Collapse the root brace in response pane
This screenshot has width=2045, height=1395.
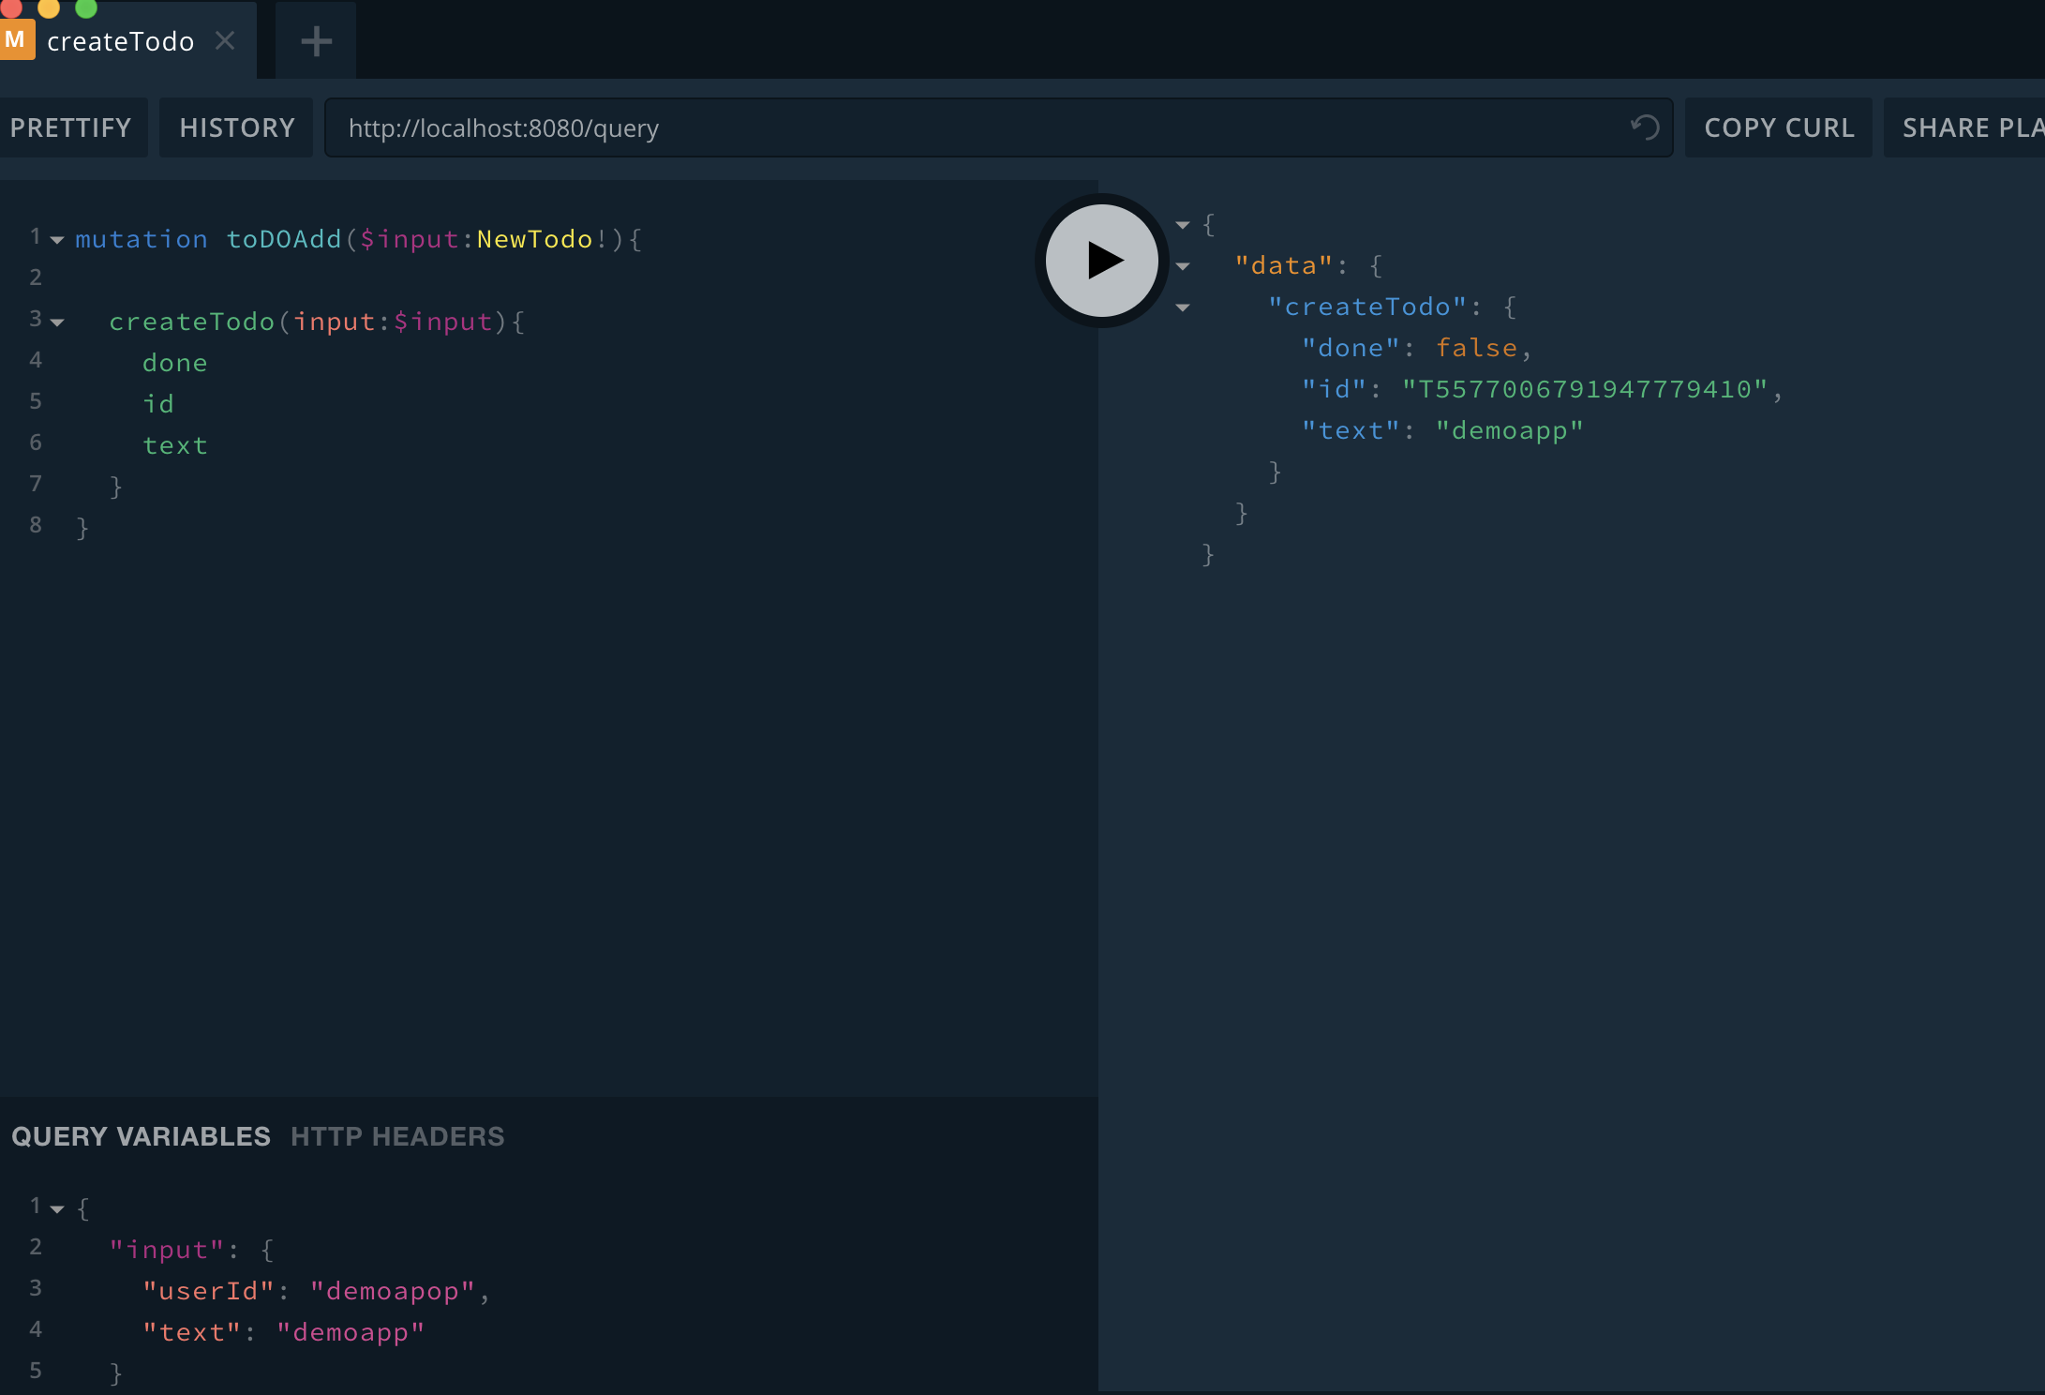point(1183,225)
